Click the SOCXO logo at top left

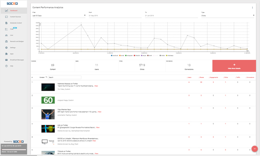pos(12,4)
